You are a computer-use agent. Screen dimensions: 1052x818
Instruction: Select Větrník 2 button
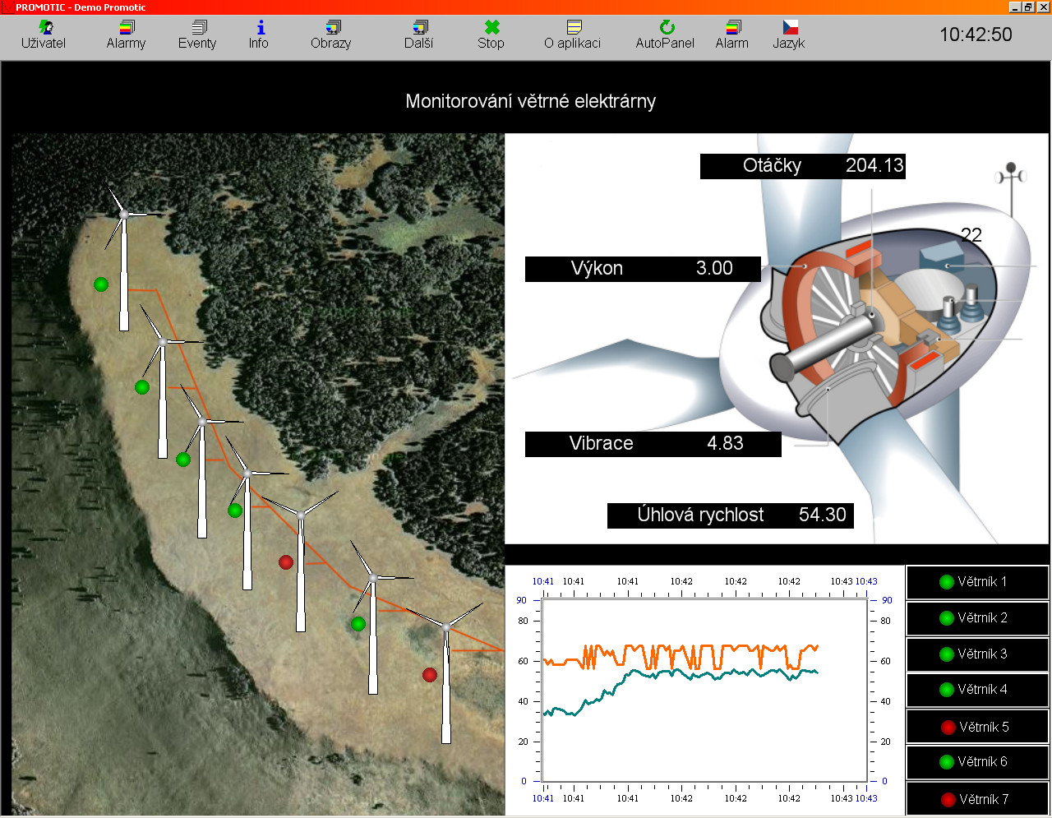[977, 618]
